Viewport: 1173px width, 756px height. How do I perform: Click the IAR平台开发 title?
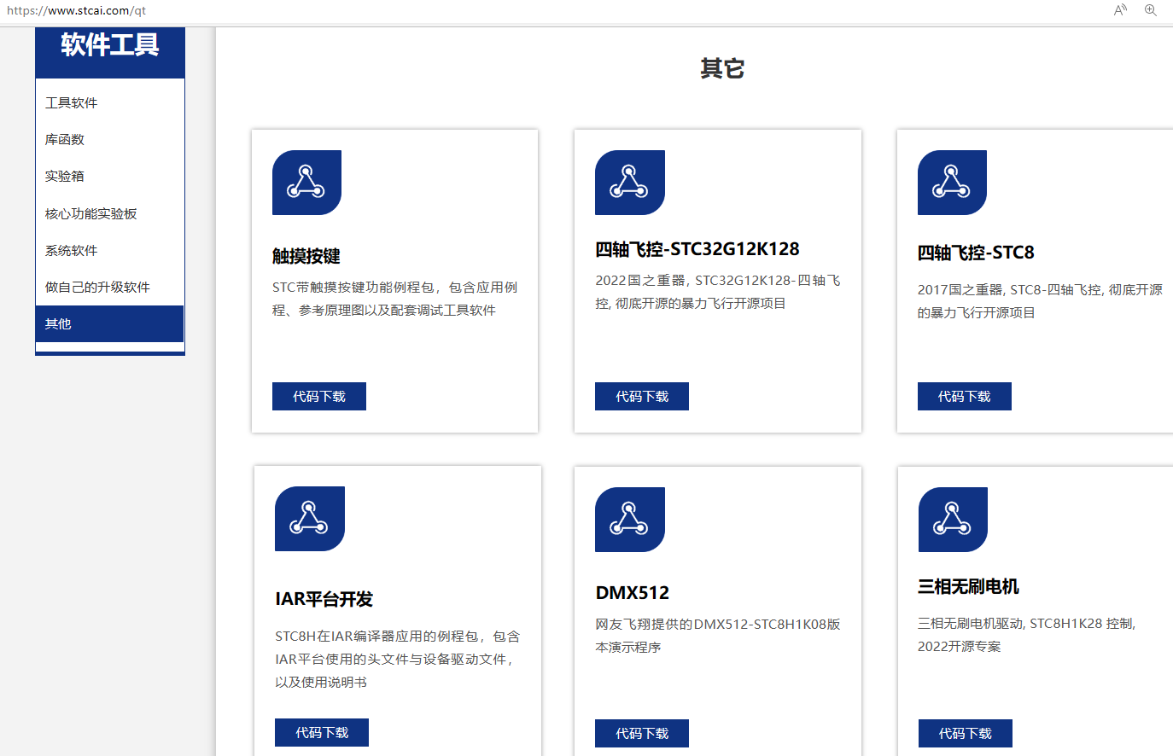coord(324,599)
